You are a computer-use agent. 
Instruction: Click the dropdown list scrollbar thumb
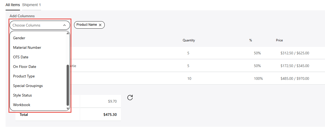pos(68,85)
